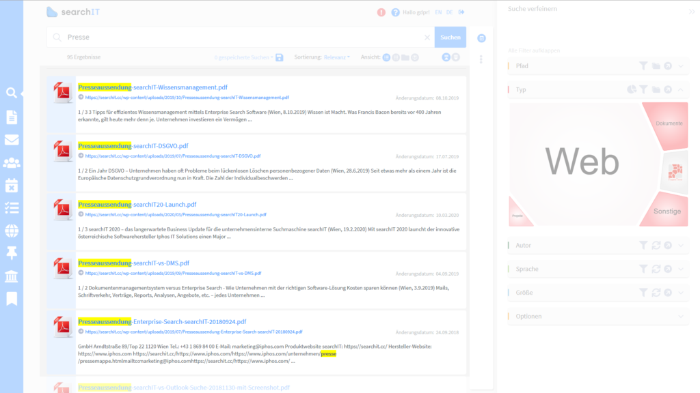Open the bookmarks section in the sidebar

[x=12, y=299]
